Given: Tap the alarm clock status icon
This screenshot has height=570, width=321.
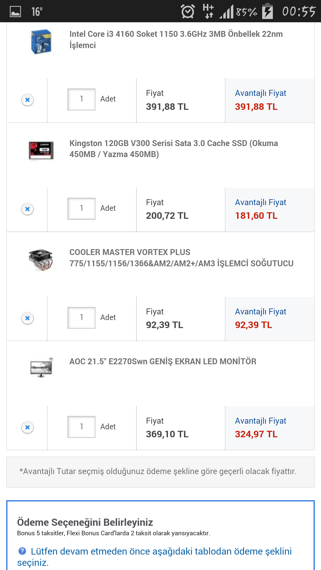Looking at the screenshot, I should [188, 12].
